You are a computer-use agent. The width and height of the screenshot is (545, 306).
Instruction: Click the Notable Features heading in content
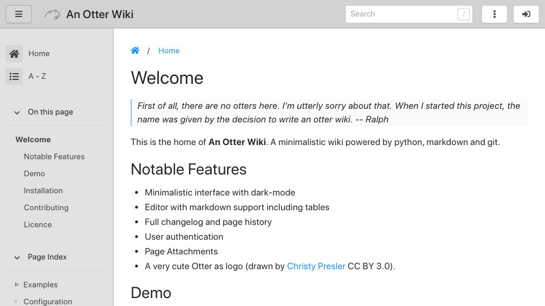tap(188, 169)
